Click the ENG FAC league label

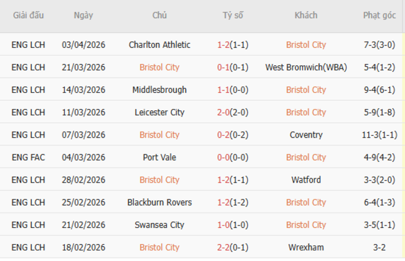28,157
